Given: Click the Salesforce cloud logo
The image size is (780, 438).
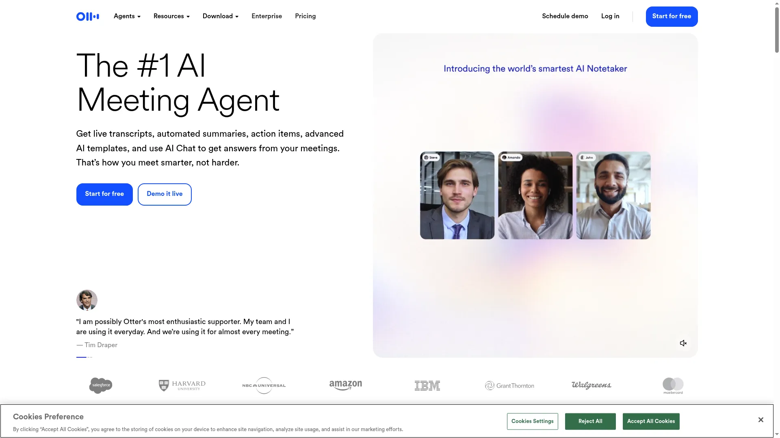Looking at the screenshot, I should coord(101,385).
